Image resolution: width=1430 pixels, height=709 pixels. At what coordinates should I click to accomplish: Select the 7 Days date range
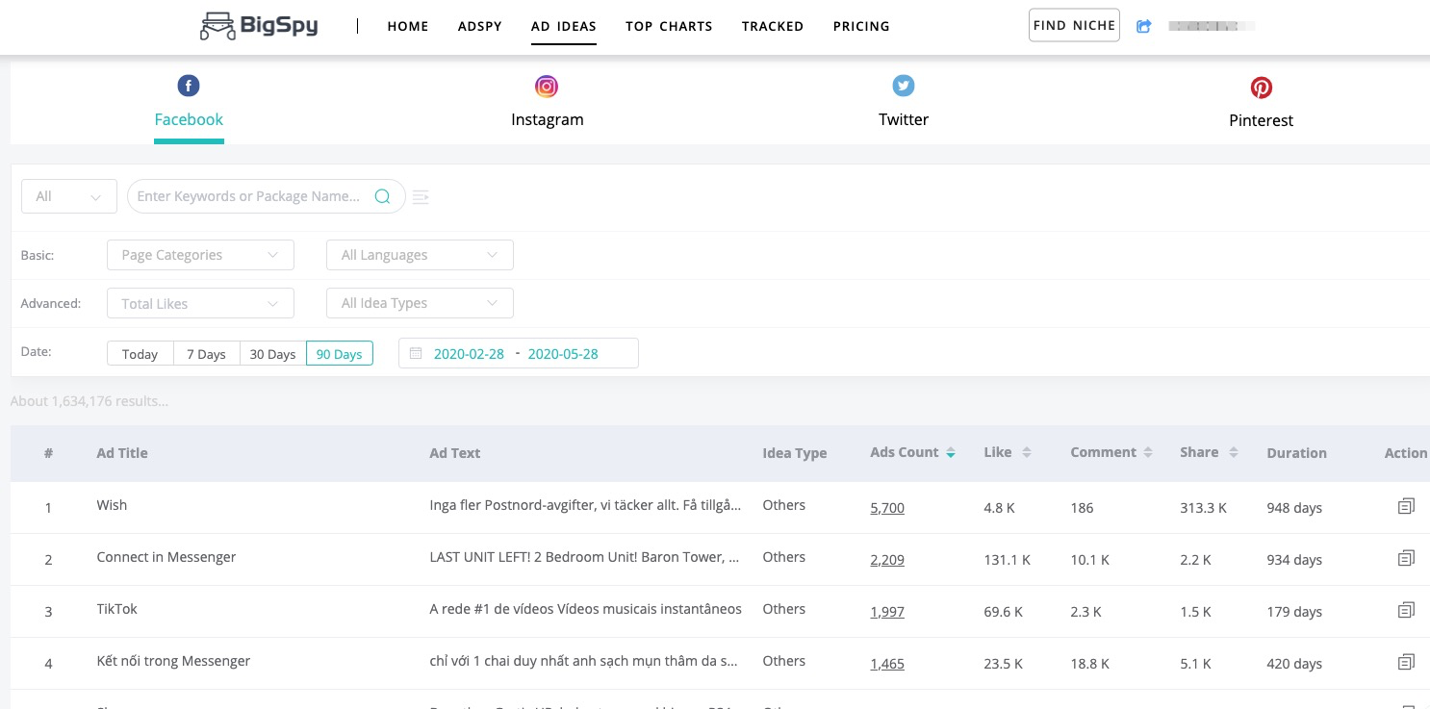(x=206, y=354)
